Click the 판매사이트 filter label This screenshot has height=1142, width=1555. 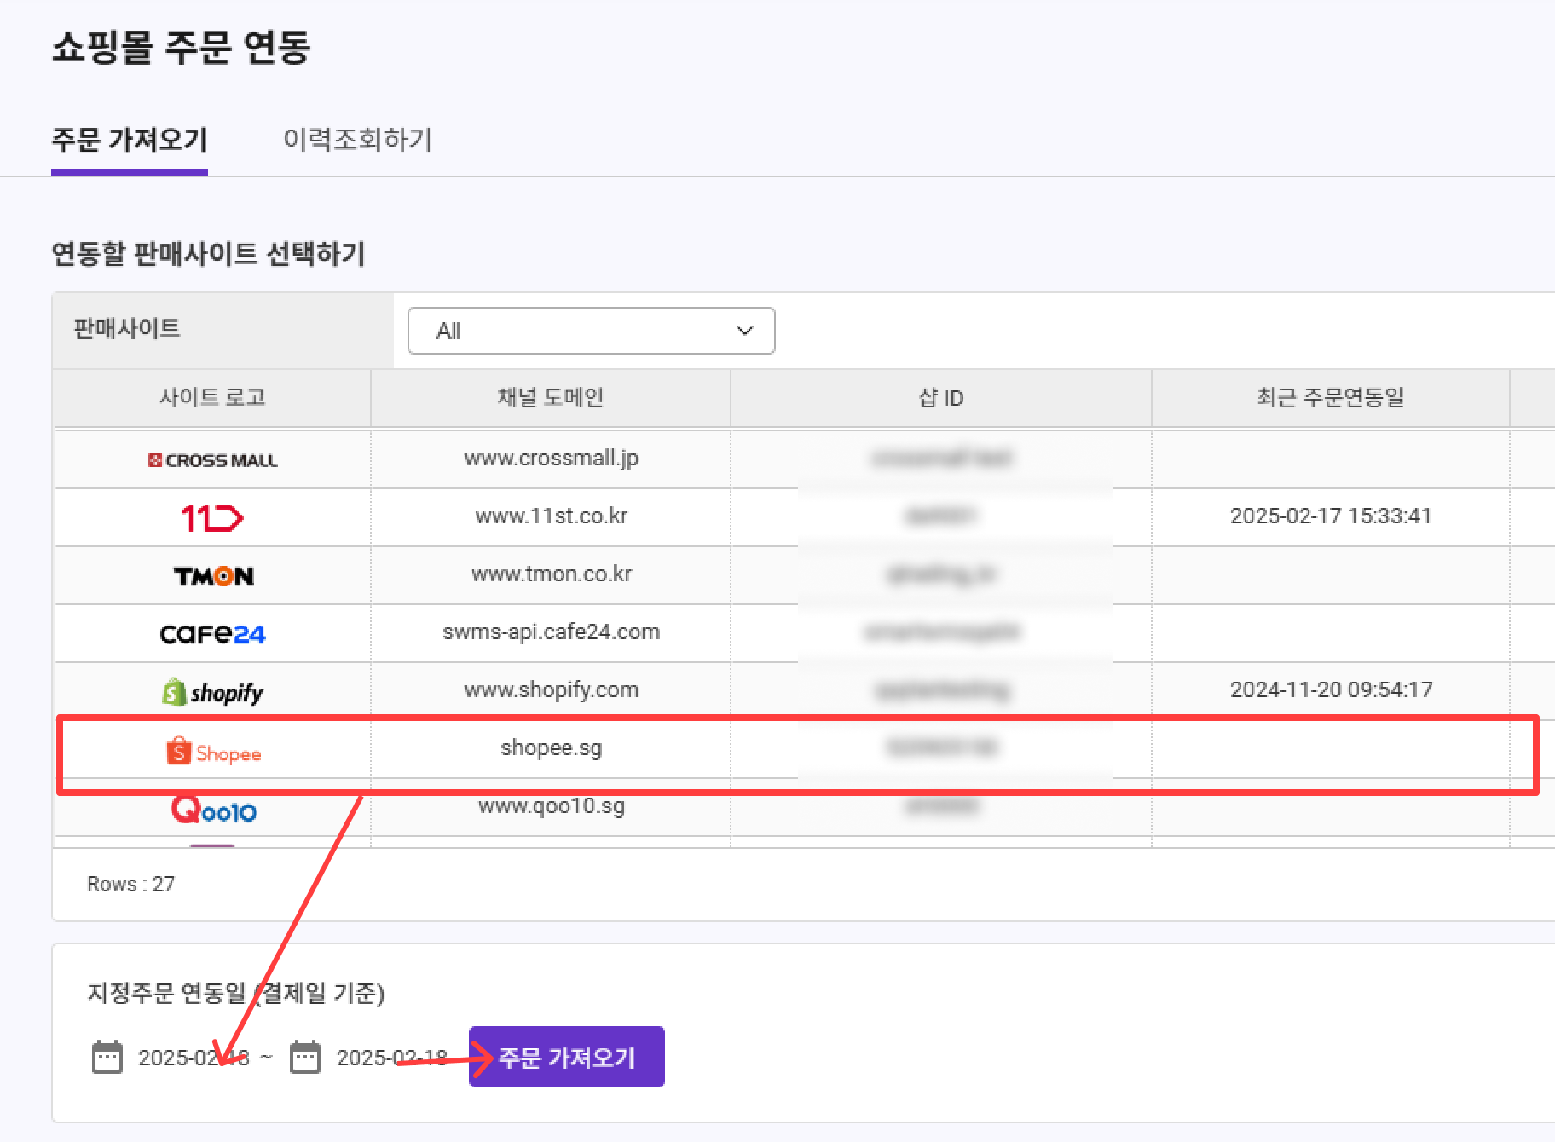tap(127, 329)
